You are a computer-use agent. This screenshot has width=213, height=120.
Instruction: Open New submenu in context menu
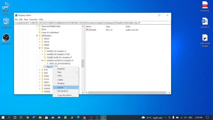pyautogui.click(x=66, y=72)
